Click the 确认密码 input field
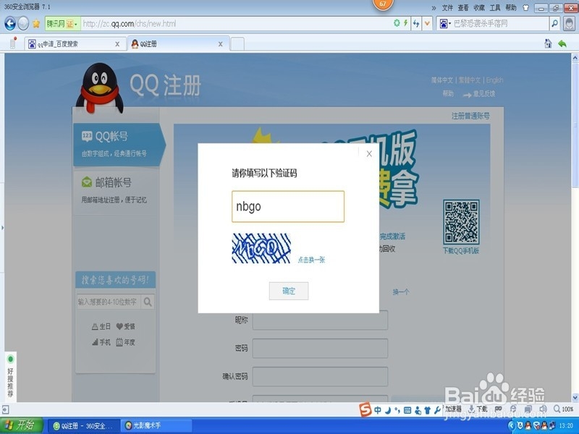 (320, 376)
